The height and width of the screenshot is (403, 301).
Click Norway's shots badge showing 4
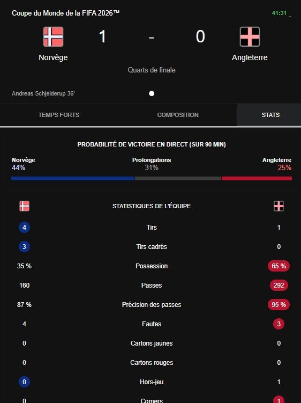click(25, 228)
